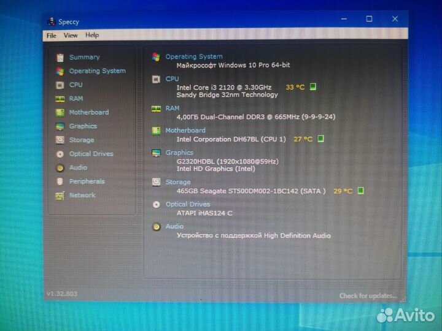Click the Storage heading link in summary
442x331 pixels.
tap(178, 182)
